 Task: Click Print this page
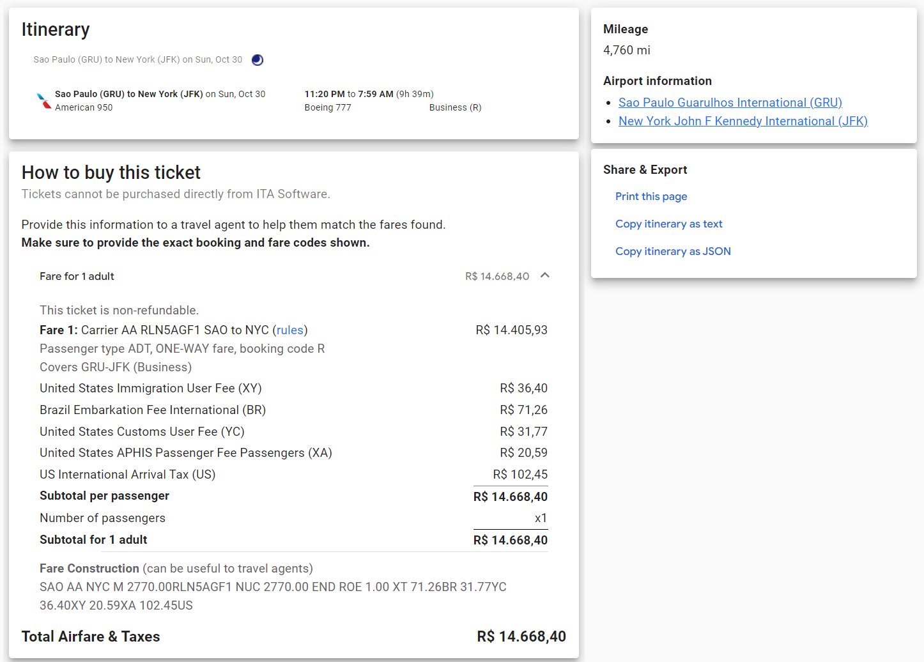[651, 197]
